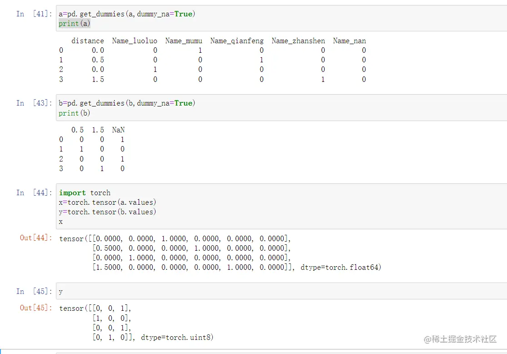The image size is (507, 354).
Task: Click the '[1, 0, 0],' line in Out[45]
Action: (x=111, y=318)
